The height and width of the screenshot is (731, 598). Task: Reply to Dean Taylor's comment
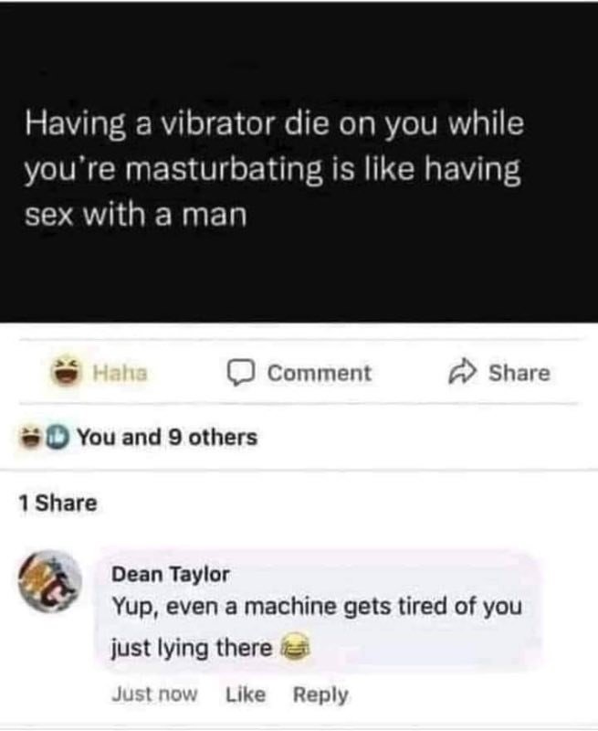tap(320, 695)
